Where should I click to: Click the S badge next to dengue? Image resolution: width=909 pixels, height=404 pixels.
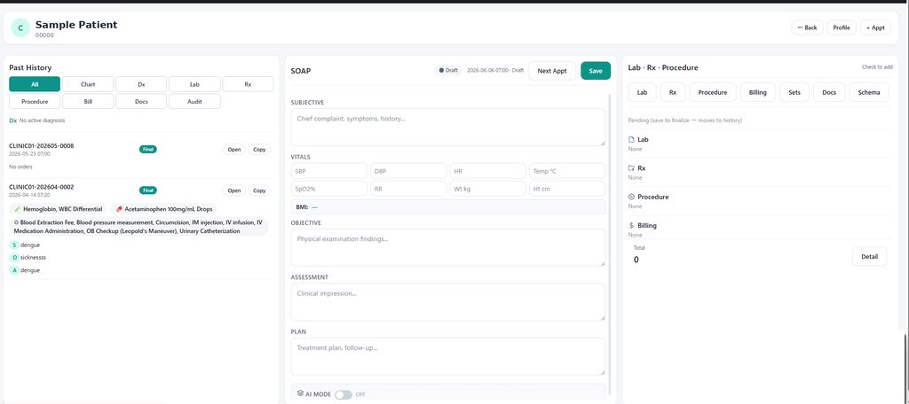point(14,245)
